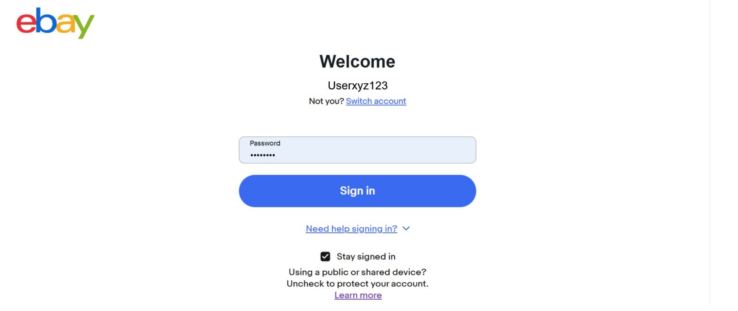Uncheck the Stay signed in checkbox

point(325,256)
